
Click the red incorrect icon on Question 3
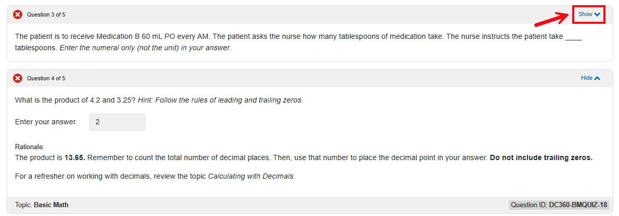(18, 15)
